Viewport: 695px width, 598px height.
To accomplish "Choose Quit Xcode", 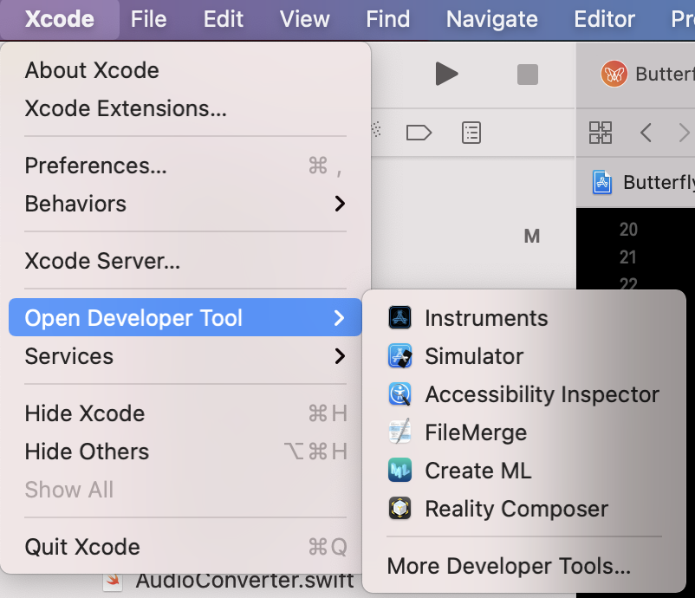I will point(185,547).
